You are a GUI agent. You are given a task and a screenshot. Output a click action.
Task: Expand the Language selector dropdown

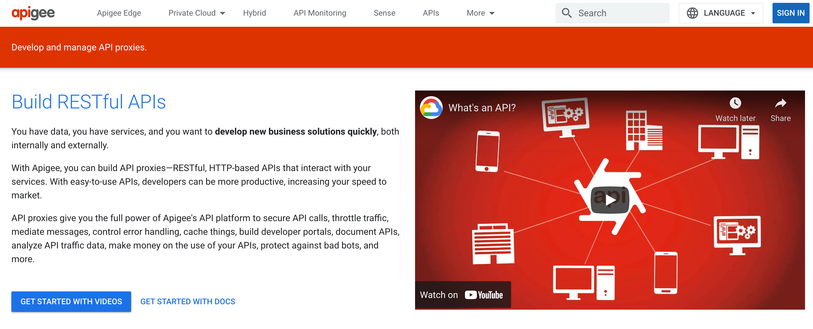pyautogui.click(x=721, y=13)
